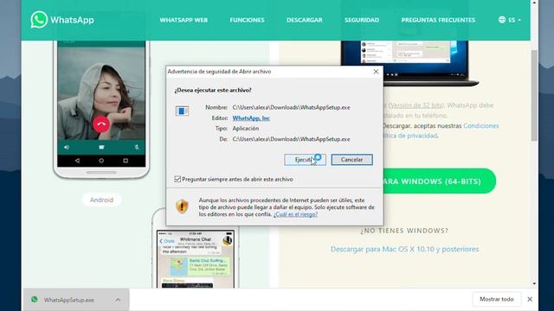The width and height of the screenshot is (554, 311).
Task: Click the WhatsApp logo icon
Action: (39, 19)
